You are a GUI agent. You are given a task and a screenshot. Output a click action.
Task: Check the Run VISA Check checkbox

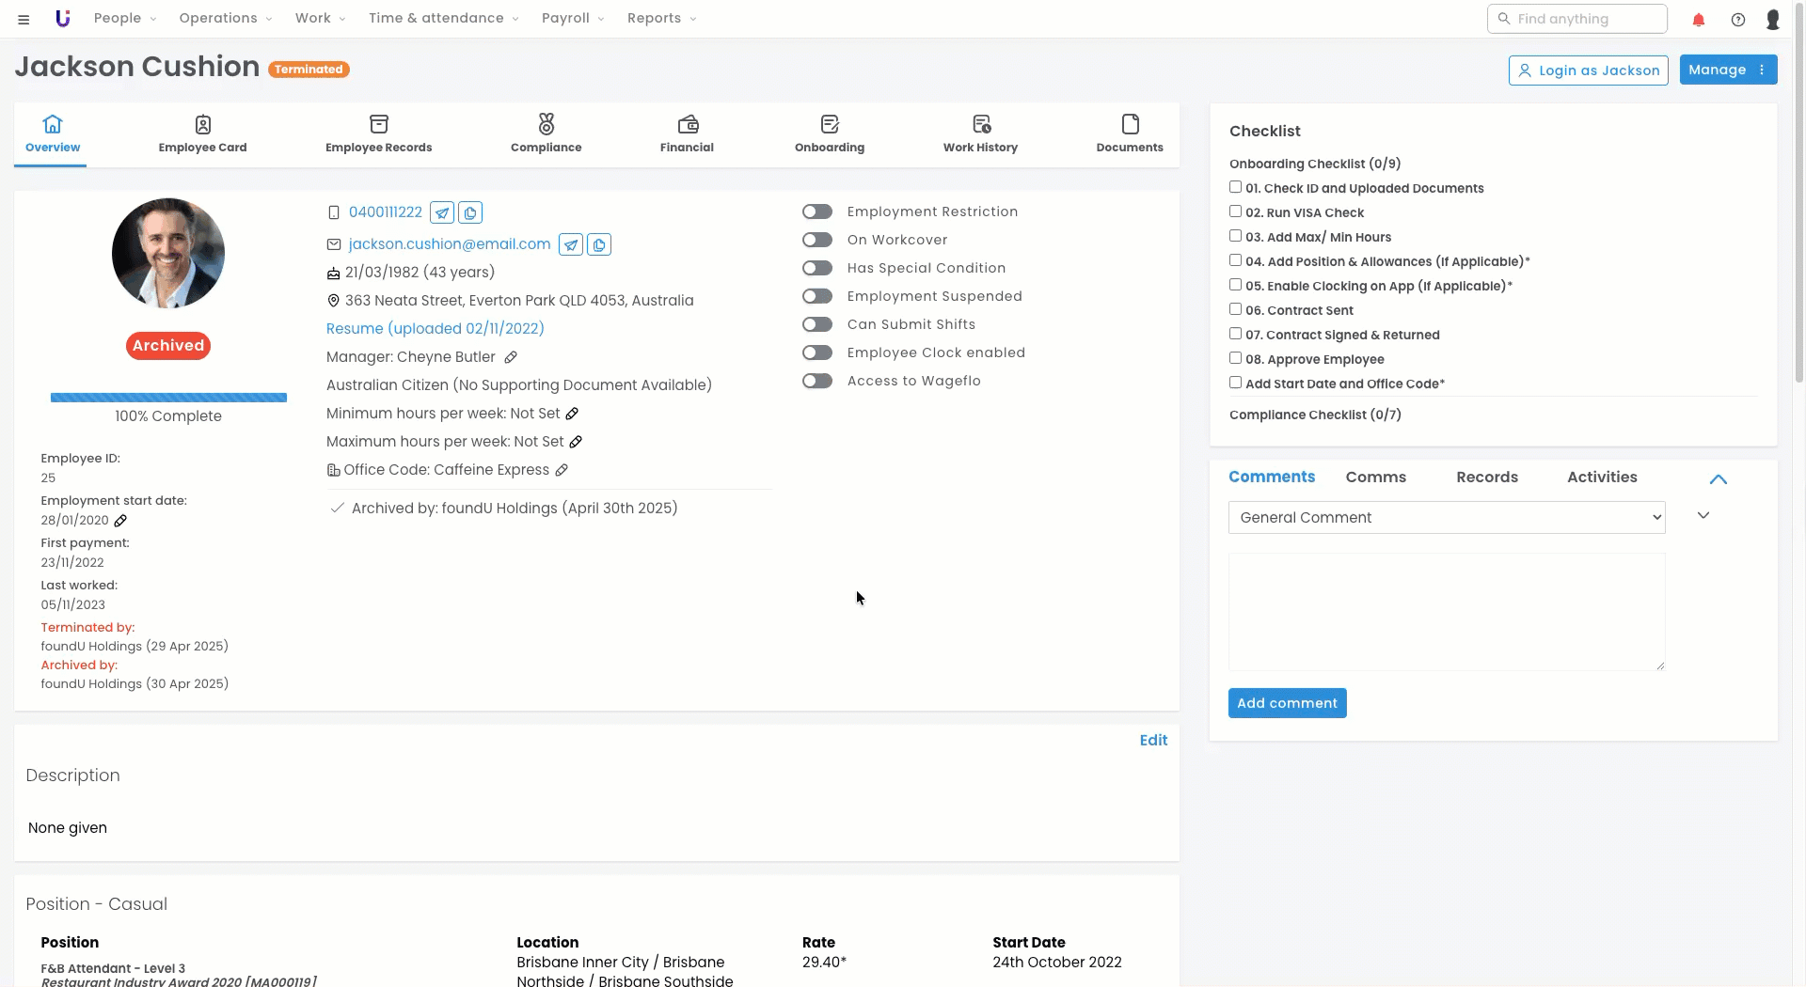pos(1235,211)
